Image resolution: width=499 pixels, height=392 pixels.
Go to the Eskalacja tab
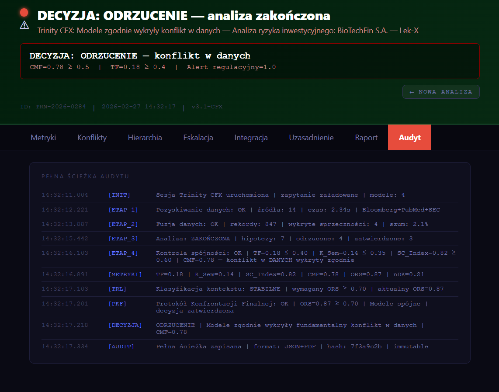198,138
